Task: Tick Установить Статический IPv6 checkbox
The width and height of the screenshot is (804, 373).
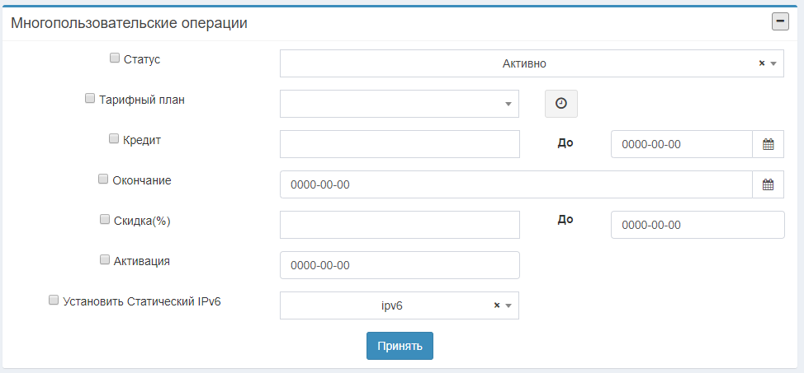Action: coord(54,301)
